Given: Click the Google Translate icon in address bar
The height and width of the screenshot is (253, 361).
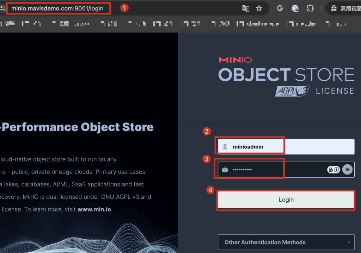Looking at the screenshot, I should point(246,8).
